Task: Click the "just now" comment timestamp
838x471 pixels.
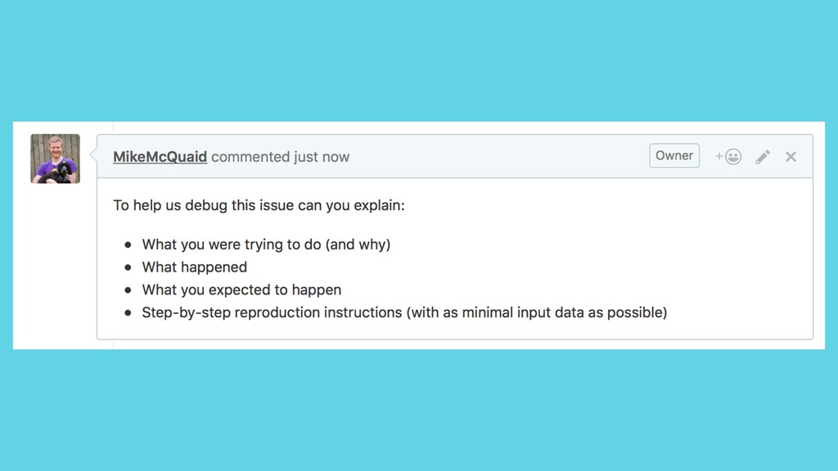Action: (x=321, y=156)
